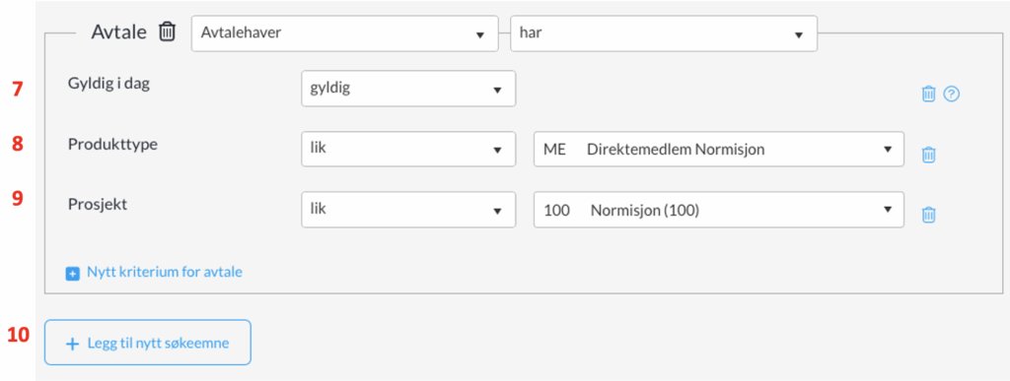Click Legg til nytt søkeemne button
1010x381 pixels.
[148, 343]
